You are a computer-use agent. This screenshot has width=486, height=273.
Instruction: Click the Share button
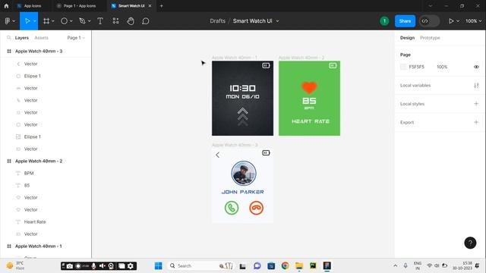click(x=405, y=21)
